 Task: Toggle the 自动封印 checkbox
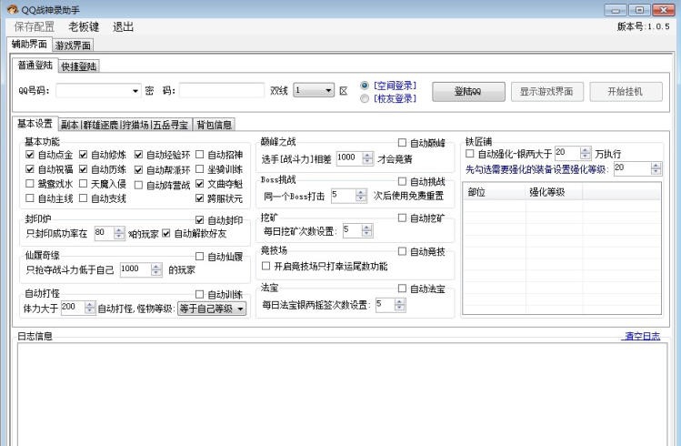(x=200, y=220)
